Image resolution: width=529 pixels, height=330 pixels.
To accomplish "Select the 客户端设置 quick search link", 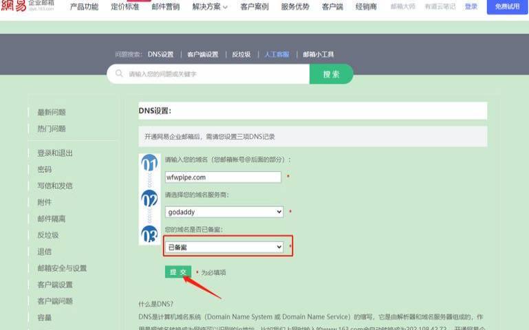I will tap(203, 54).
